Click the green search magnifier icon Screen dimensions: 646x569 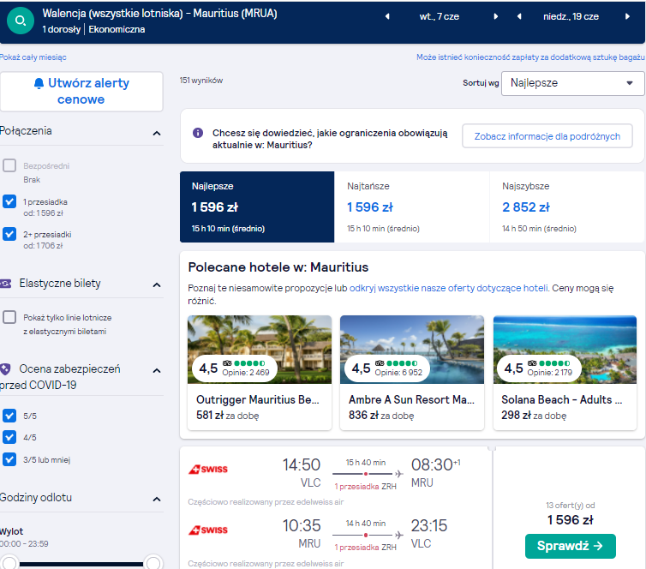(21, 21)
